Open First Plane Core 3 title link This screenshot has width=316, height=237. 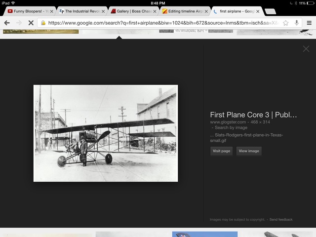tap(253, 115)
